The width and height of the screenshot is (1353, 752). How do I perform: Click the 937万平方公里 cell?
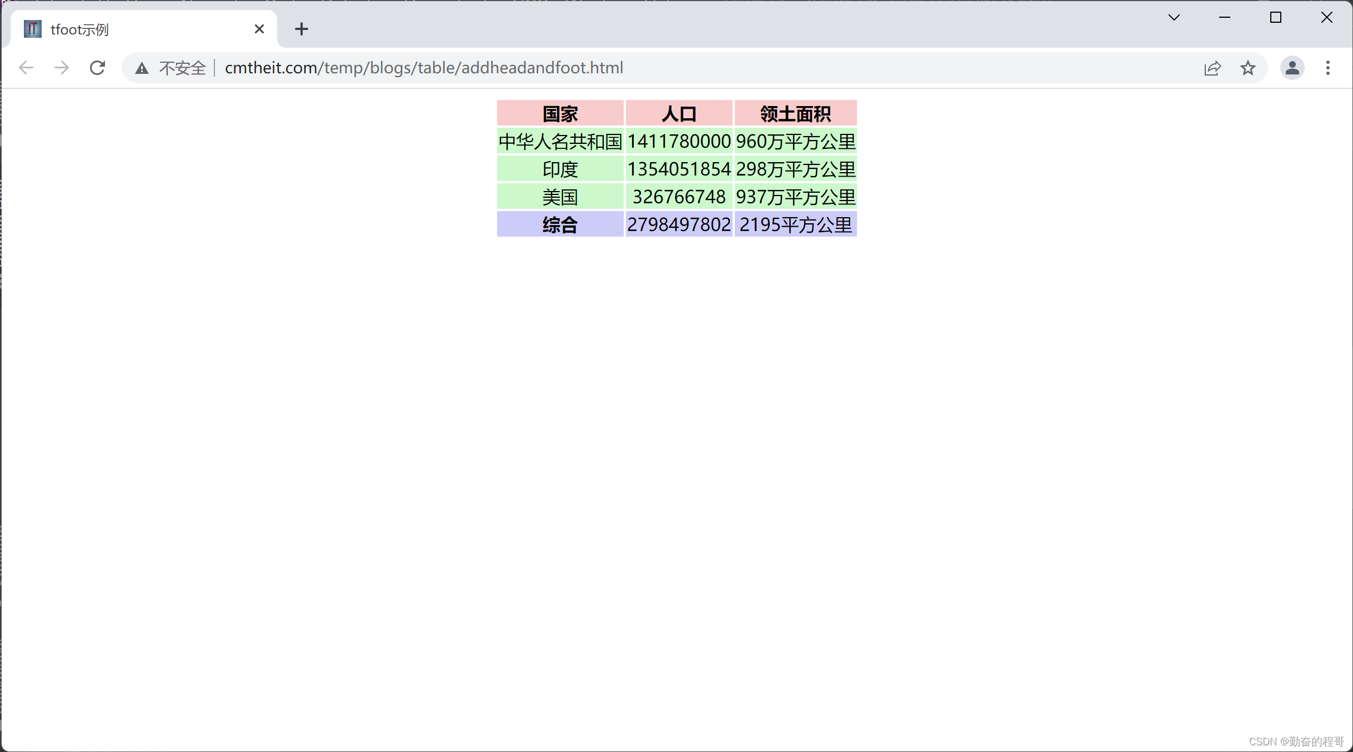pyautogui.click(x=796, y=197)
